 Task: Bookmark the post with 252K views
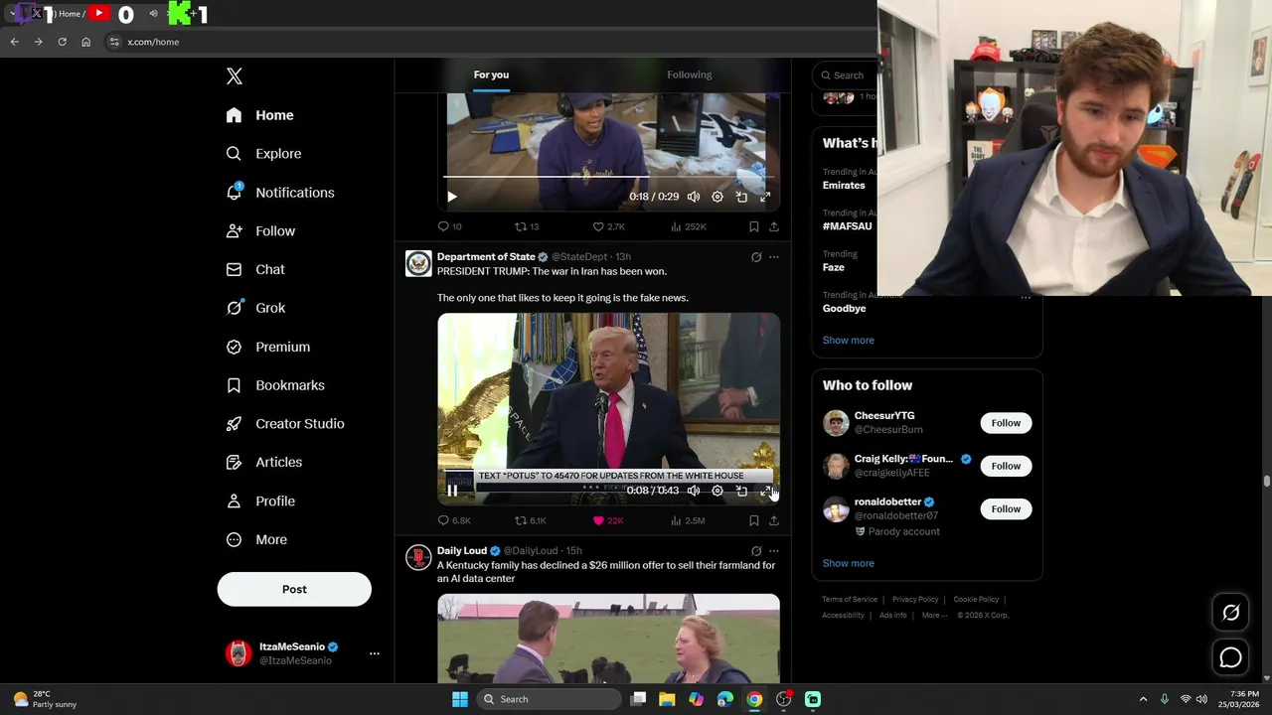754,226
